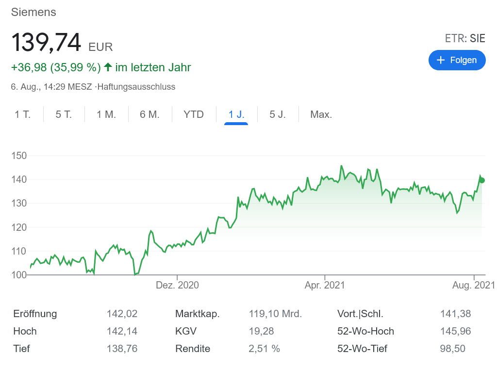This screenshot has height=369, width=497.
Task: Click the Marktkap. value 119,10 Mrd.
Action: pyautogui.click(x=275, y=314)
